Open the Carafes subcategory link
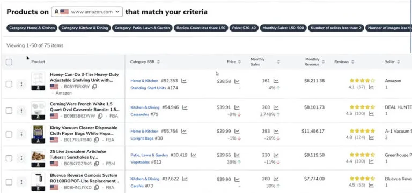Screen dimensions: 412x193 tap(137, 186)
